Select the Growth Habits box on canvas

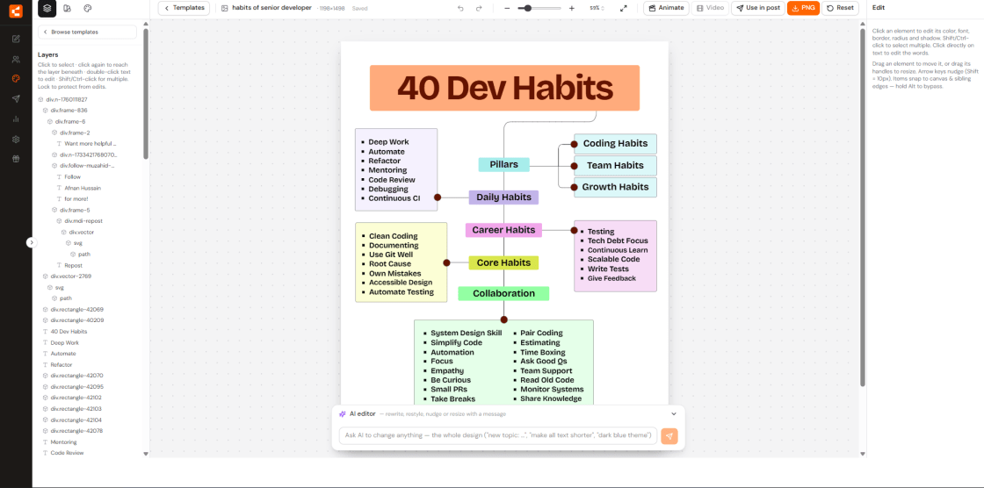click(x=615, y=187)
